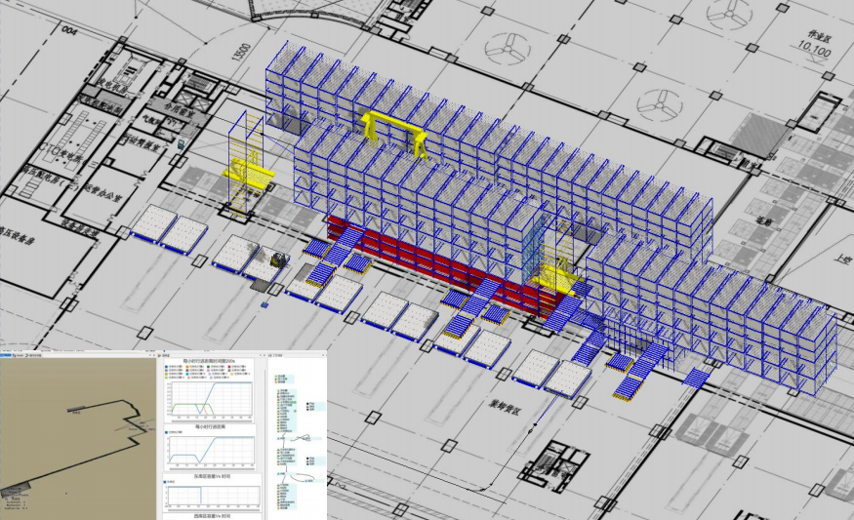Expand the top node group in process flow
The height and width of the screenshot is (520, 854).
[x=277, y=375]
